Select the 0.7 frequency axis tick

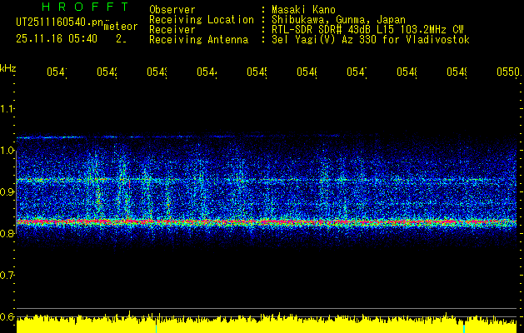coord(7,276)
